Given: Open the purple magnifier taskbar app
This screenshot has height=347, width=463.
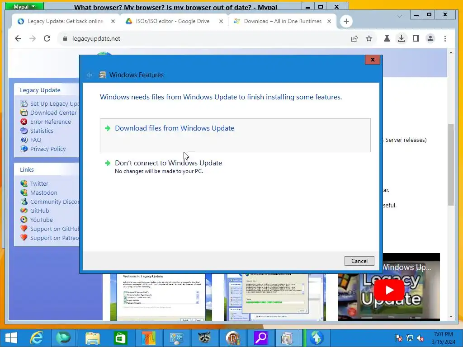Looking at the screenshot, I should coord(260,338).
